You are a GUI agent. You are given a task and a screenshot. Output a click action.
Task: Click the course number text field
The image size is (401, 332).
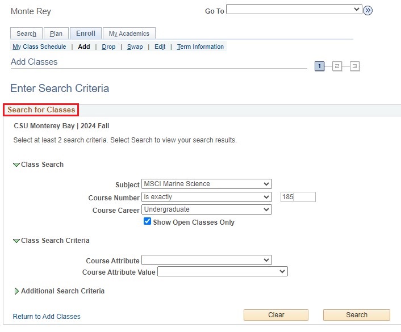click(x=298, y=197)
